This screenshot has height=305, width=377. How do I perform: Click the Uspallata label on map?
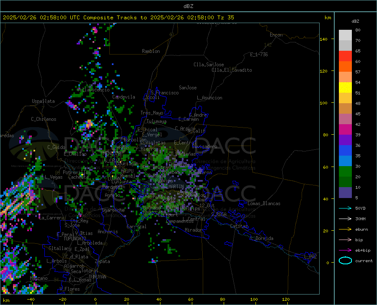43,101
